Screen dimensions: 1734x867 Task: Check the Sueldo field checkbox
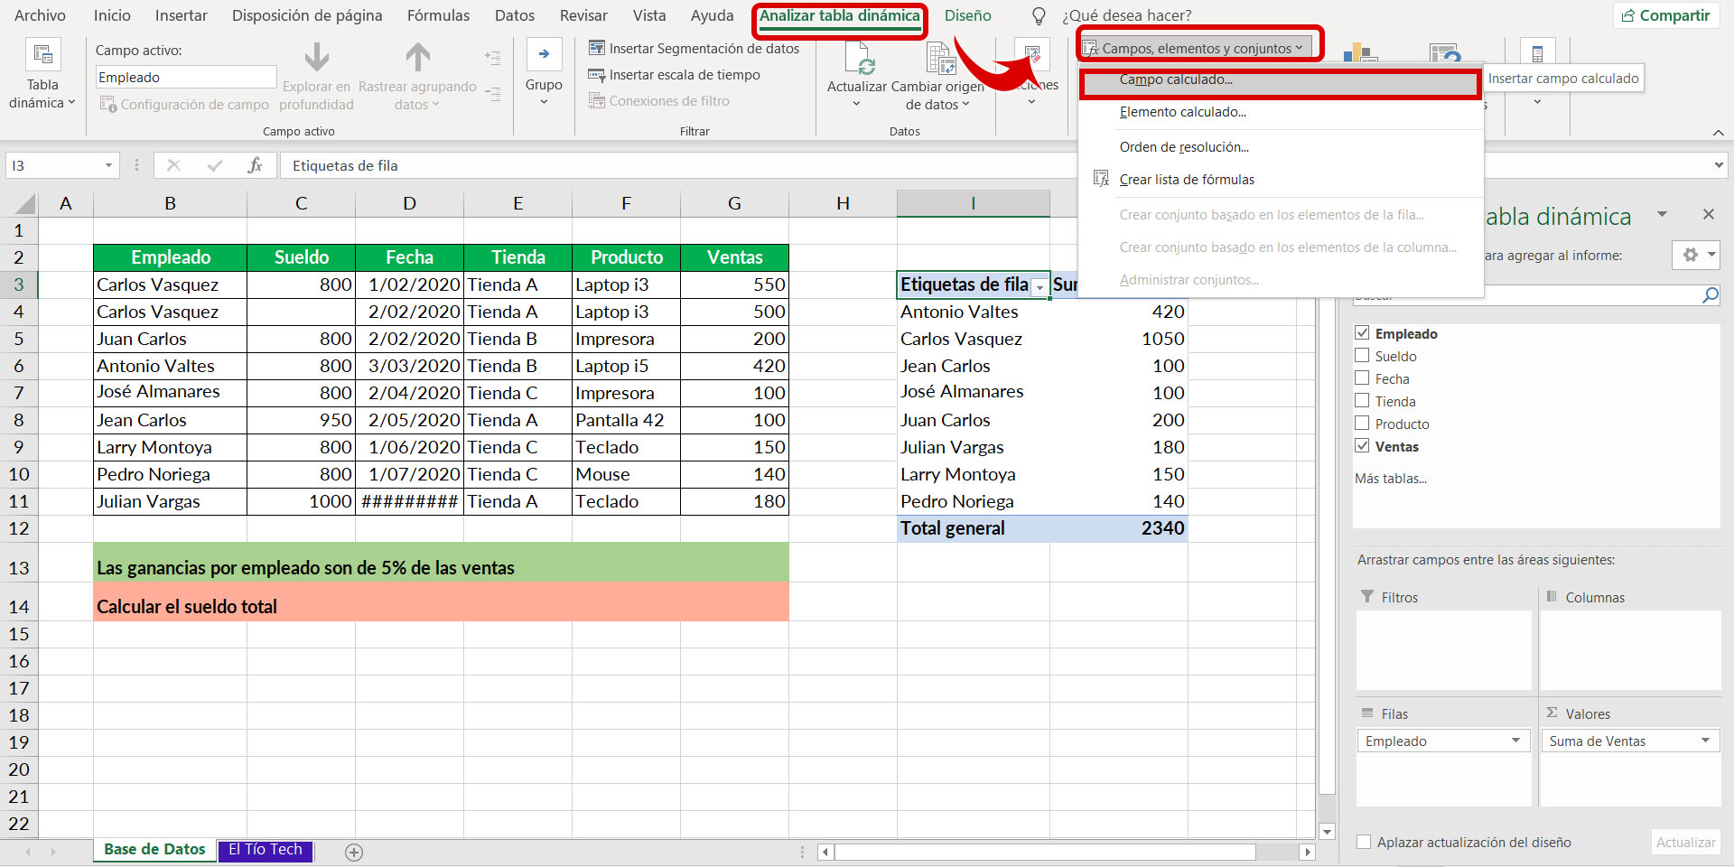(x=1362, y=356)
